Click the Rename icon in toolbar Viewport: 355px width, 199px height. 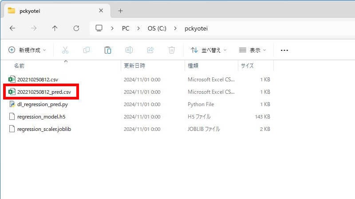pyautogui.click(x=129, y=50)
